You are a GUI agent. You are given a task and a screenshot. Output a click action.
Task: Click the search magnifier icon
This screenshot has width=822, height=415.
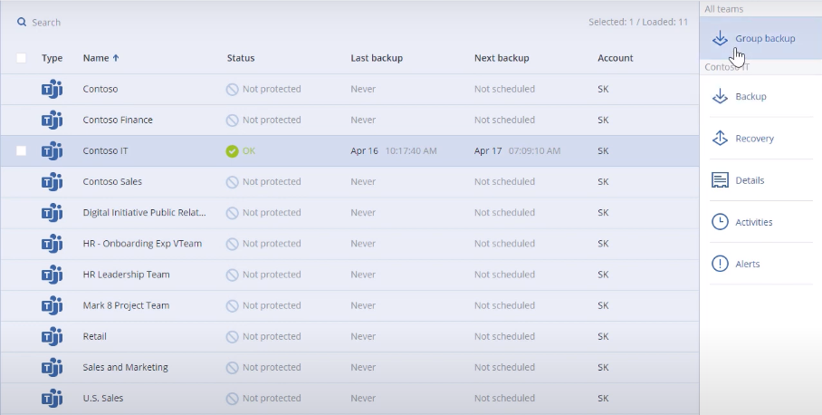[22, 22]
